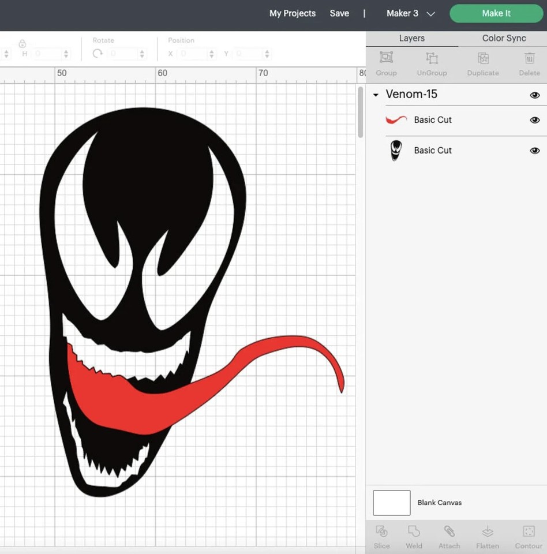547x554 pixels.
Task: Open the Contour tool
Action: click(528, 536)
